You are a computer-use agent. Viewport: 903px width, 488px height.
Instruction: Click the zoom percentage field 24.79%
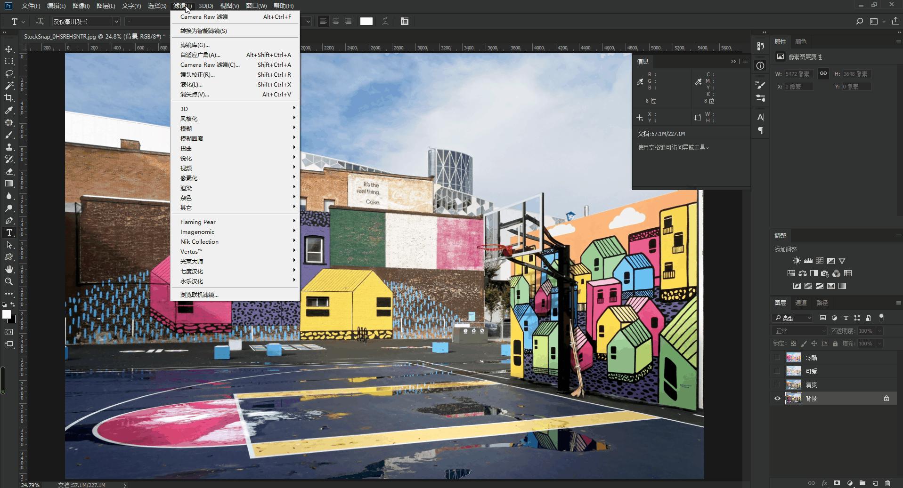coord(30,485)
